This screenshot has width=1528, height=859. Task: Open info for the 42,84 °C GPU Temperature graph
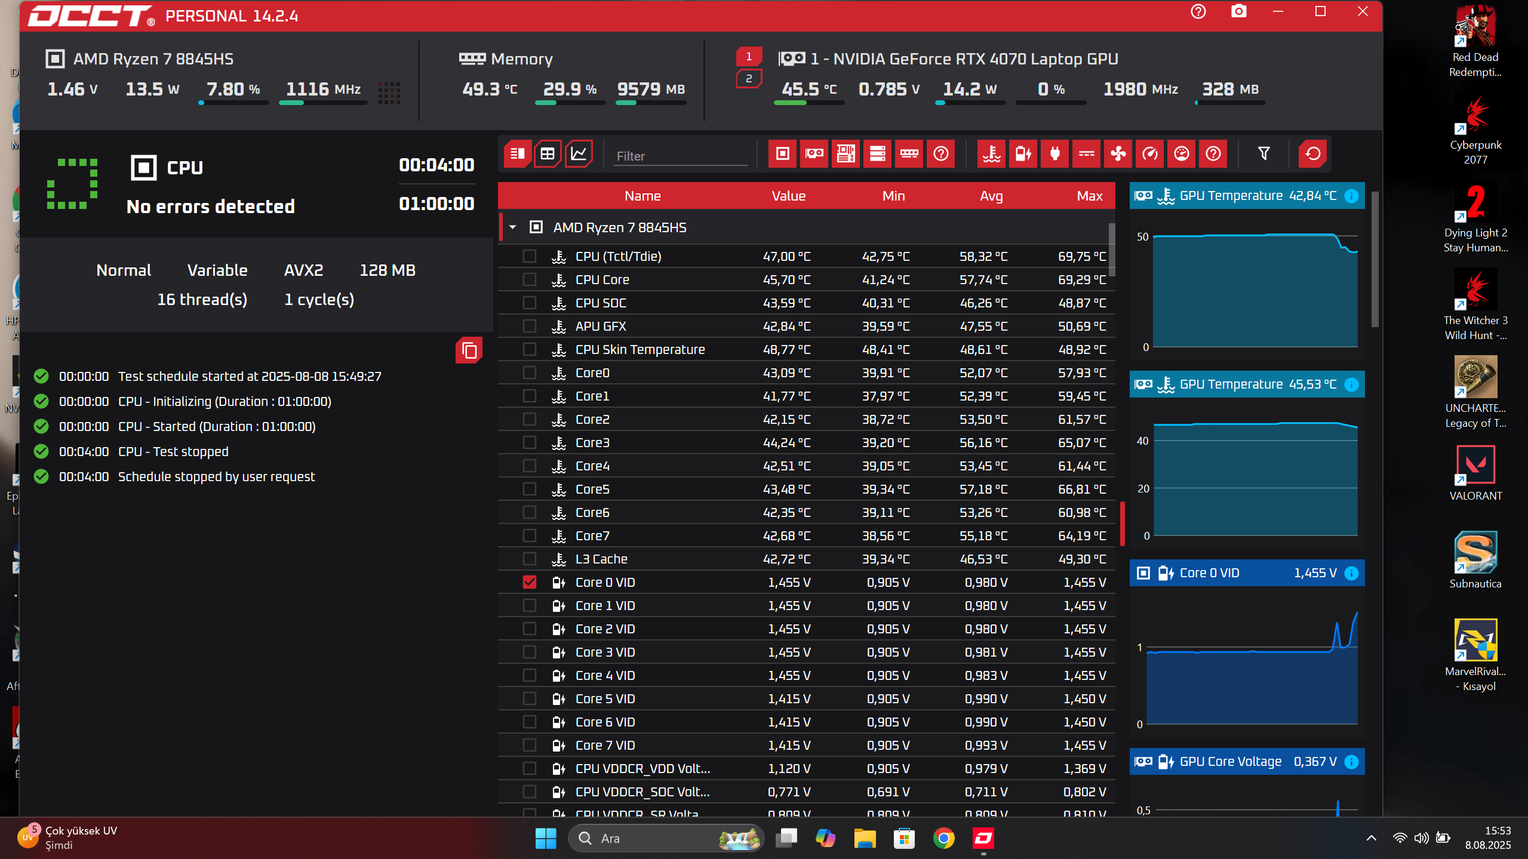pos(1352,196)
